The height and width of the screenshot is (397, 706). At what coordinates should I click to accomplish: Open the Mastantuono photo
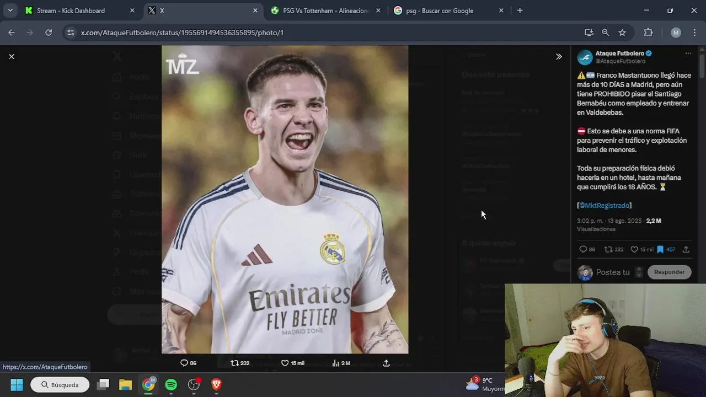[285, 199]
